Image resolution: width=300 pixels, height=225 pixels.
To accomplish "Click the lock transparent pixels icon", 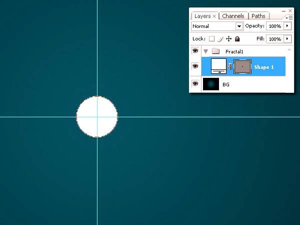I will [x=211, y=38].
